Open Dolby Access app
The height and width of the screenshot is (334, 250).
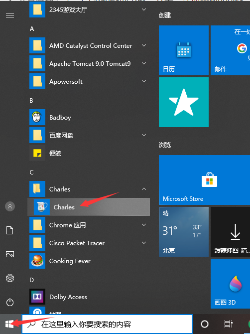pos(89,297)
